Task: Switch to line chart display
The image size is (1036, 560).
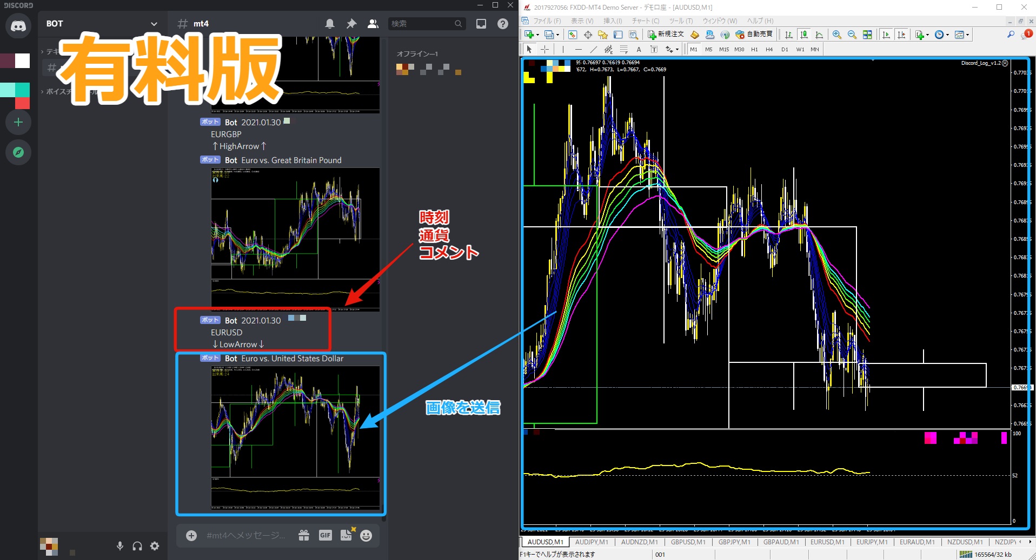Action: coord(819,35)
